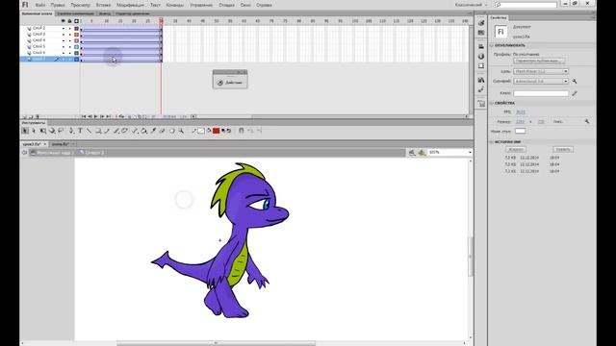Open the Файл menu
616x346 pixels.
point(40,5)
